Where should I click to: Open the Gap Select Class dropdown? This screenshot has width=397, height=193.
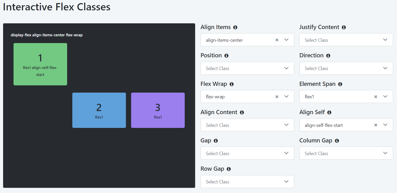click(247, 153)
